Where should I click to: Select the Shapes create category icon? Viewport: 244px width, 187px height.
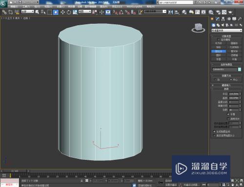coord(218,25)
